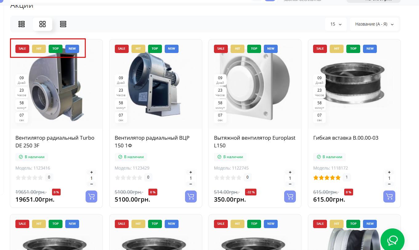Open the sort dropdown Название (А - Я)
Image resolution: width=419 pixels, height=250 pixels.
[x=374, y=24]
